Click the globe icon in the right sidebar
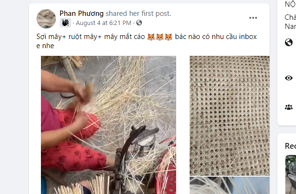The width and height of the screenshot is (296, 194). (289, 42)
